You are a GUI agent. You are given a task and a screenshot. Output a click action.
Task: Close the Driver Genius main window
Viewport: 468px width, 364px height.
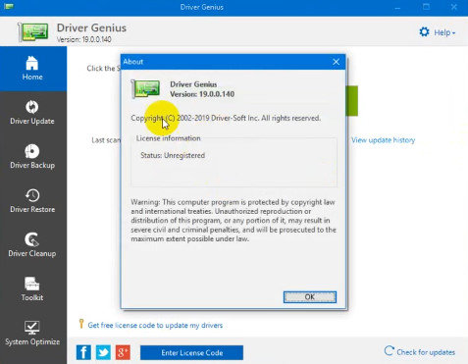pos(454,7)
